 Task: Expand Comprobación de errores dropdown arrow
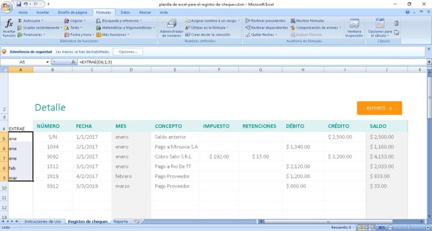click(340, 28)
